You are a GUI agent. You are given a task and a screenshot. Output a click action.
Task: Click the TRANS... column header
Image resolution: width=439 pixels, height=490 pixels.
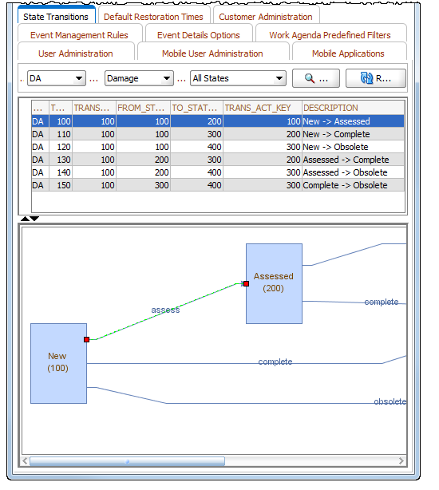click(x=94, y=108)
